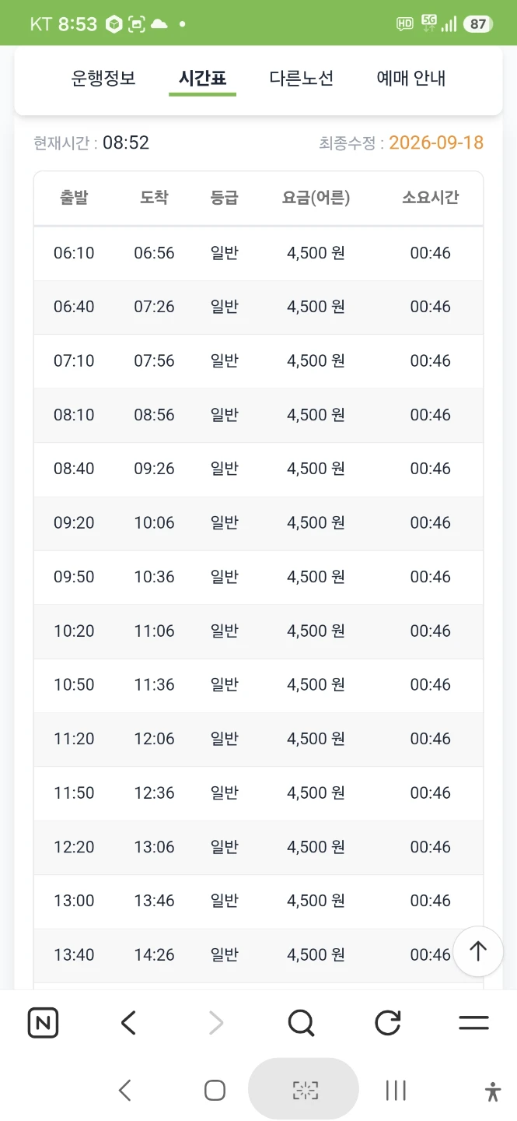Screen dimensions: 517x1121
Task: Open the browser search magnifier
Action: [x=301, y=1022]
